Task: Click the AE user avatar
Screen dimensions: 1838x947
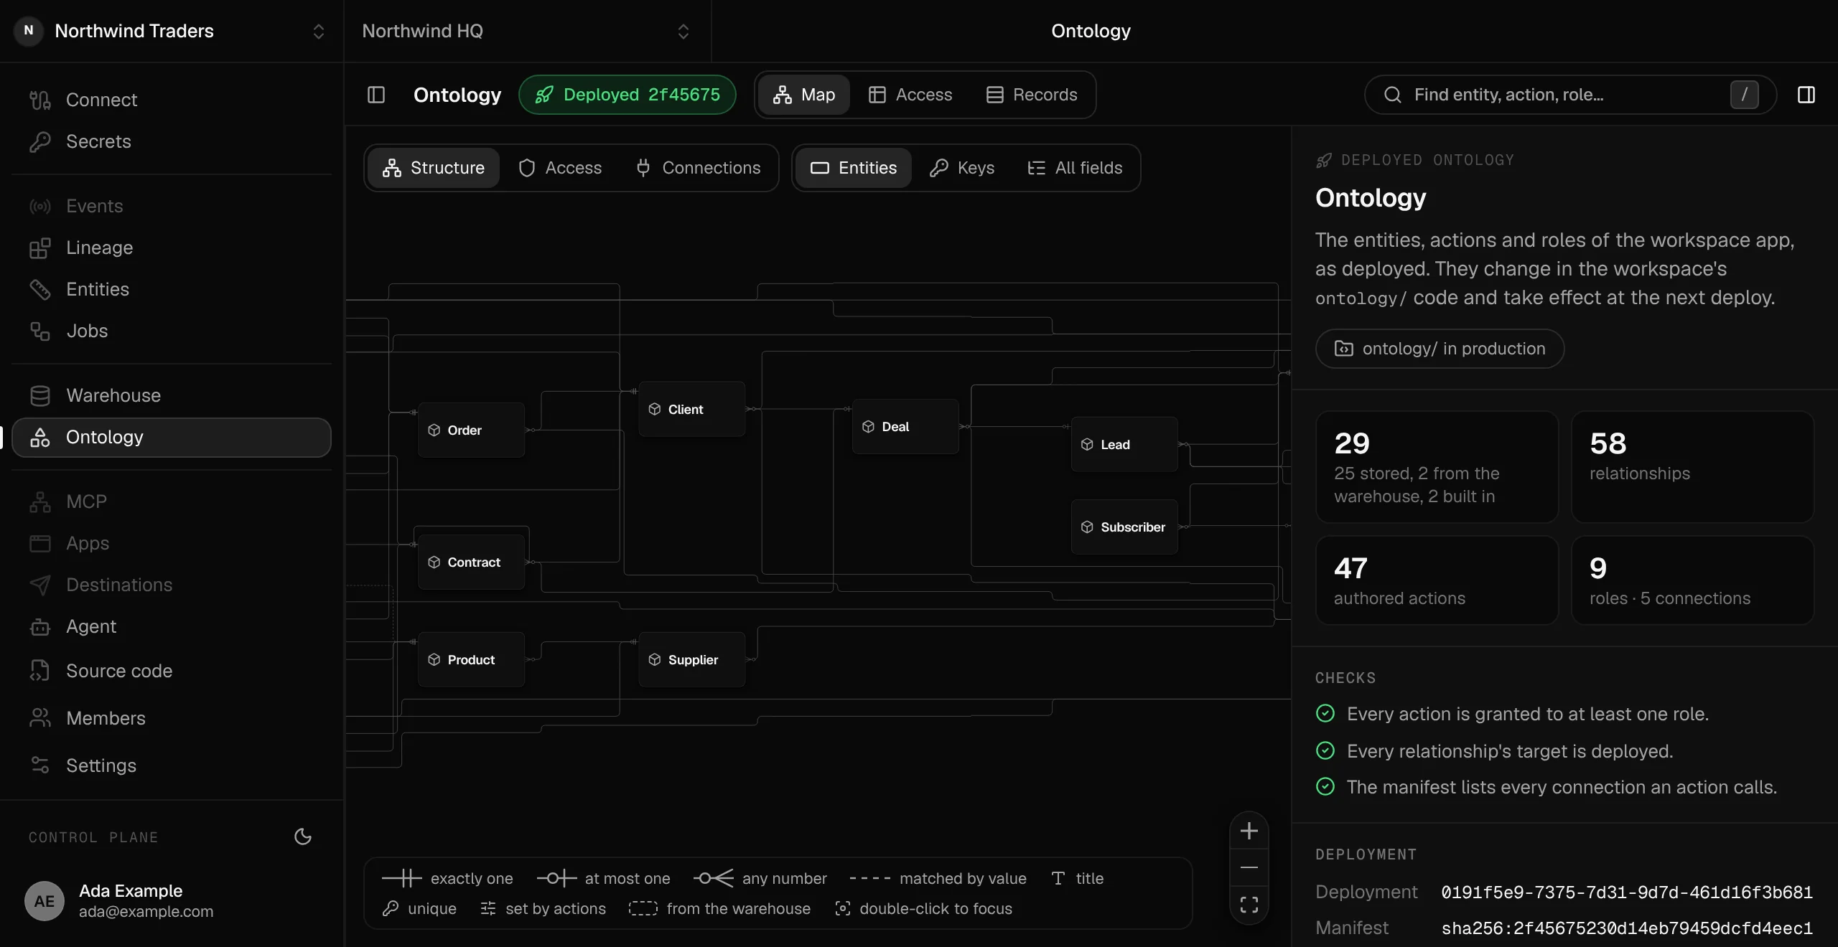Action: click(x=45, y=901)
